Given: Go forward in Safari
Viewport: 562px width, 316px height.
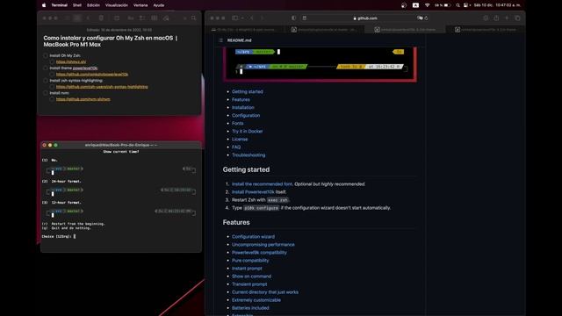Looking at the screenshot, I should (263, 18).
